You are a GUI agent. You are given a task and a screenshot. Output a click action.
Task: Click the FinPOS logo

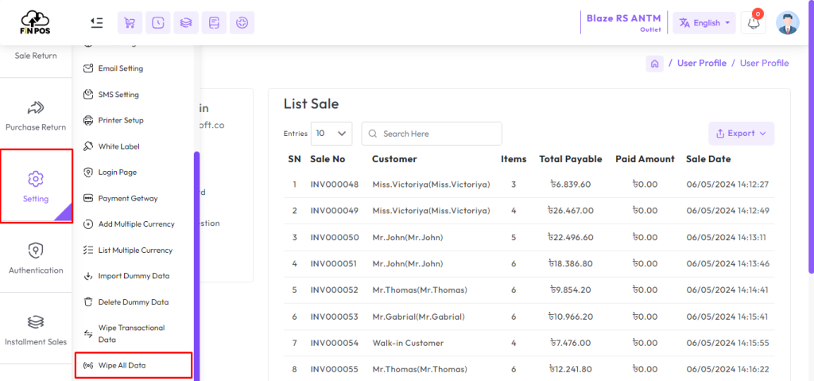(35, 23)
